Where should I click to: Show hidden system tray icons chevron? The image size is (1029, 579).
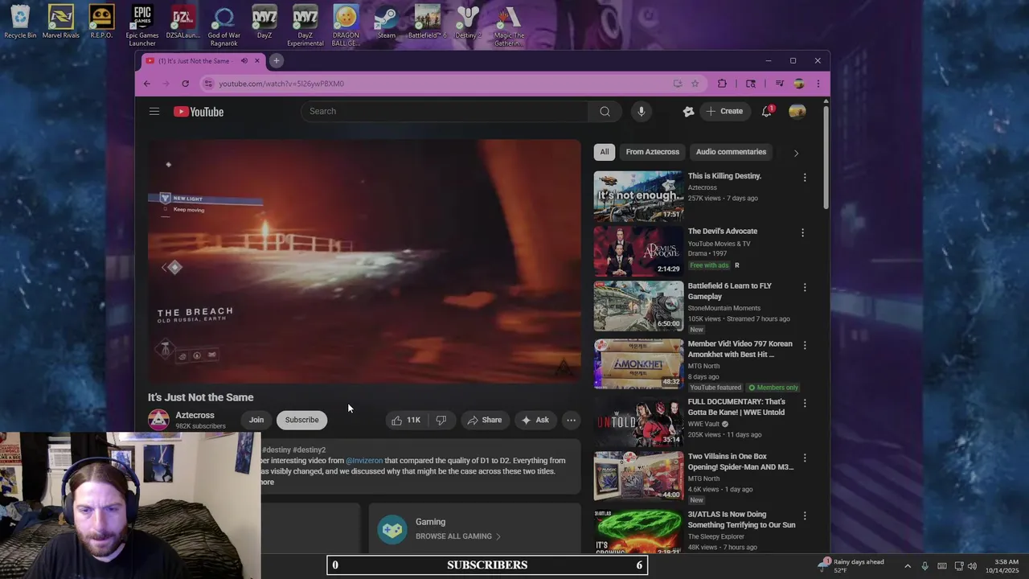[908, 566]
